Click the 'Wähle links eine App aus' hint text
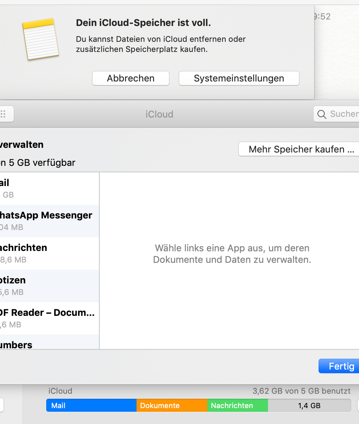 pos(232,254)
